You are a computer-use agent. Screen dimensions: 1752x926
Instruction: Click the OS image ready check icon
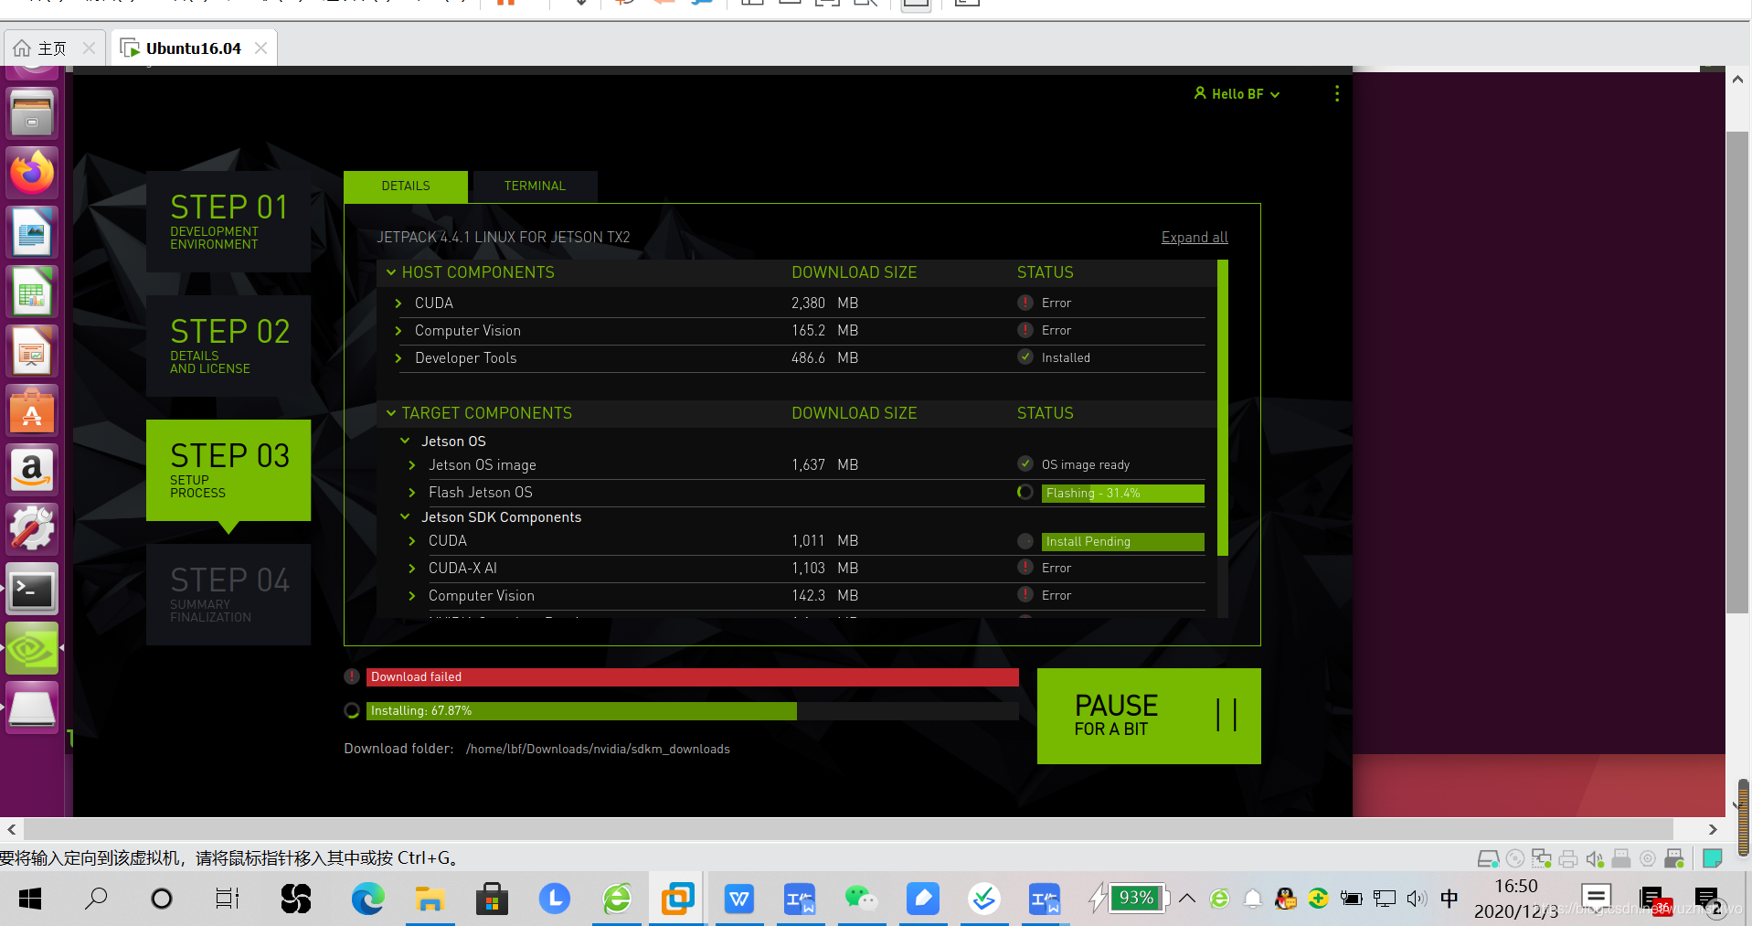[x=1025, y=464]
